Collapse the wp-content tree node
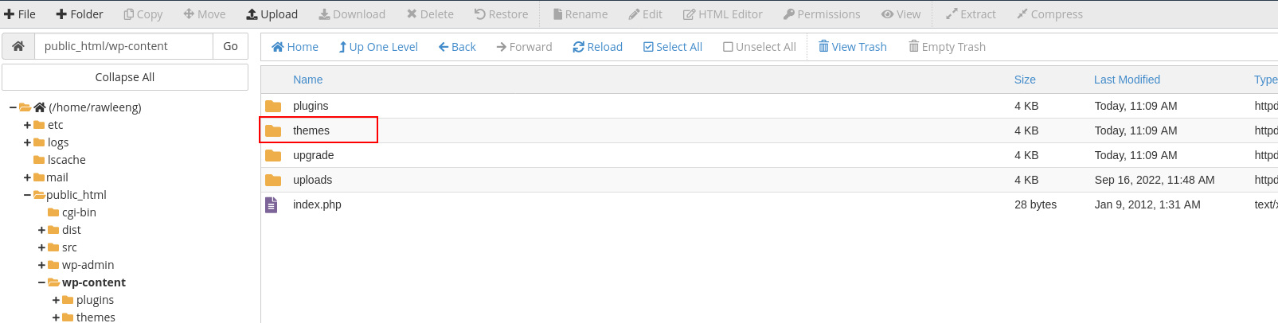 pyautogui.click(x=41, y=282)
